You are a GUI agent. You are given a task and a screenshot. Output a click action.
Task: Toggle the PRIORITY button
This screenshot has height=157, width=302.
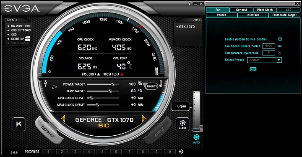pos(152,86)
